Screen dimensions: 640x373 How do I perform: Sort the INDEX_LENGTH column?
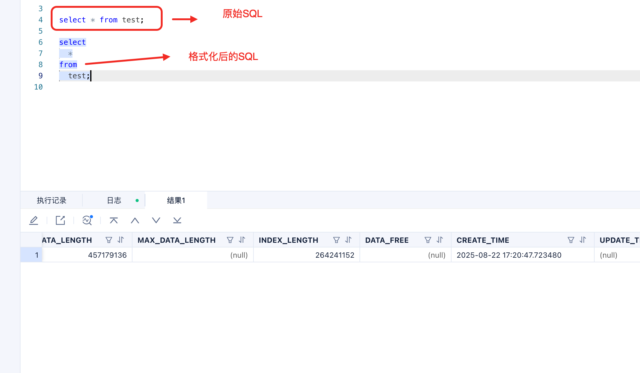tap(348, 240)
